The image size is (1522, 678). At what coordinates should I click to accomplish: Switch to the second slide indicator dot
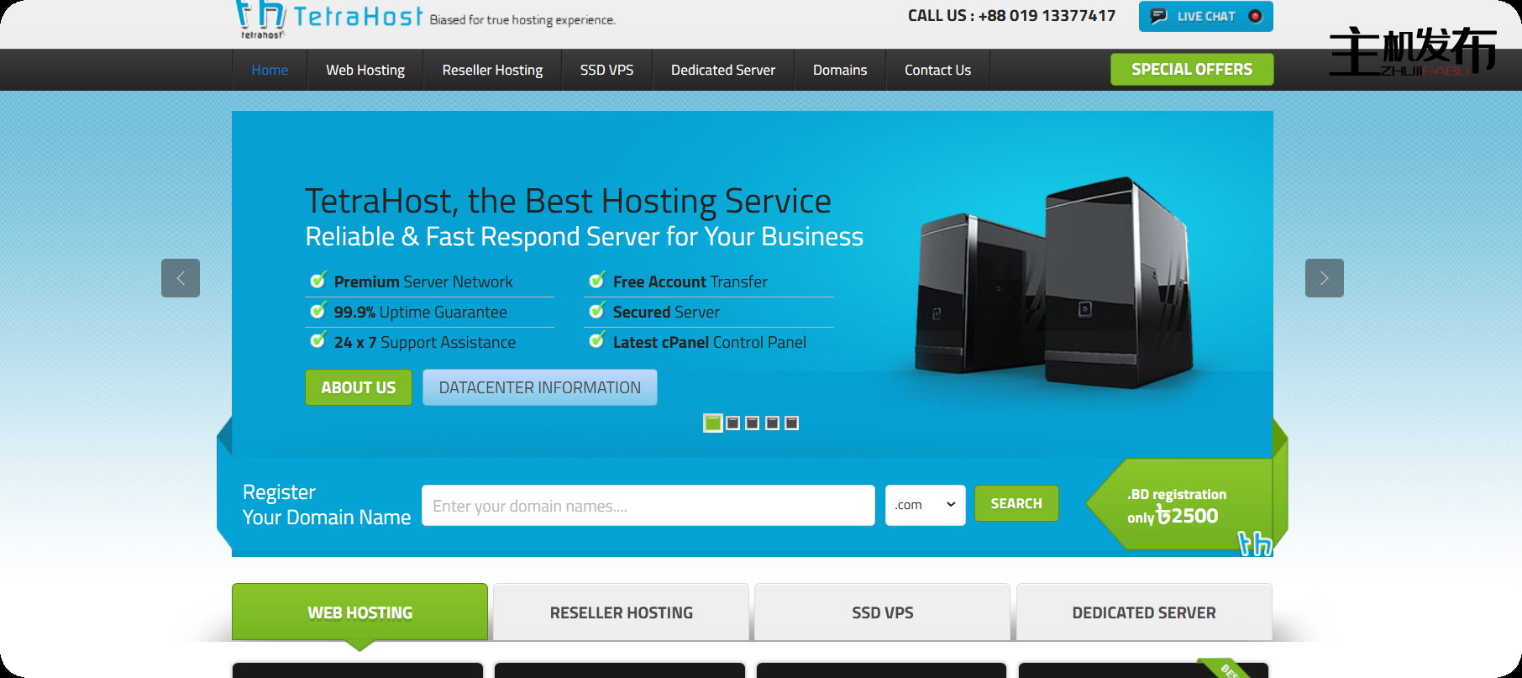point(733,423)
